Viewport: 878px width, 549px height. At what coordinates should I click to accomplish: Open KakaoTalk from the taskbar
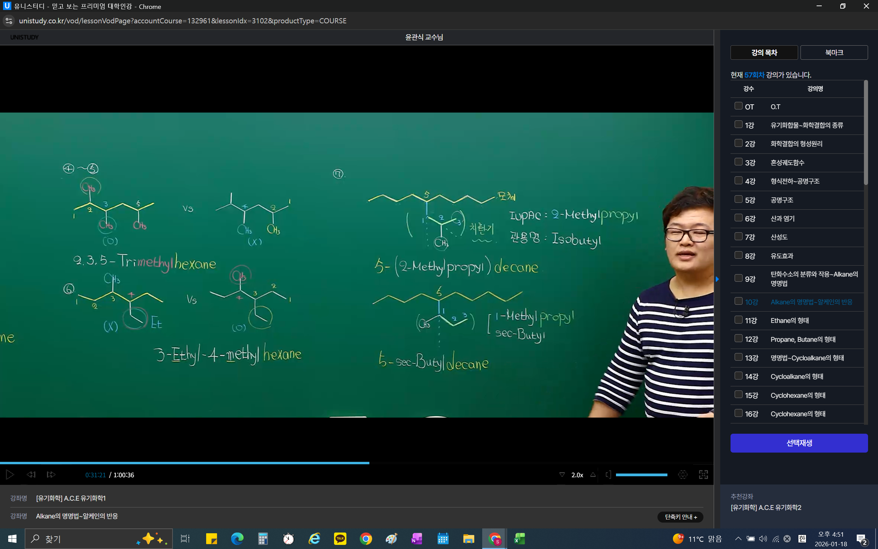[340, 539]
